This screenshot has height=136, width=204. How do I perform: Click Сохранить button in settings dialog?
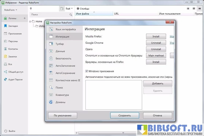(124, 116)
